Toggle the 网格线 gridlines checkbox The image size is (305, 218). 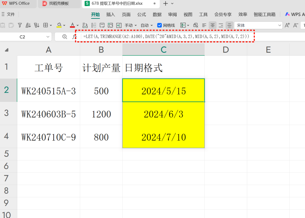coord(160,25)
